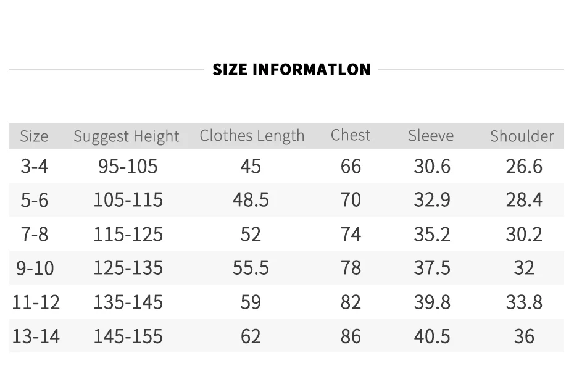This screenshot has width=574, height=371.
Task: Select the 7-8 size cell
Action: coord(35,235)
